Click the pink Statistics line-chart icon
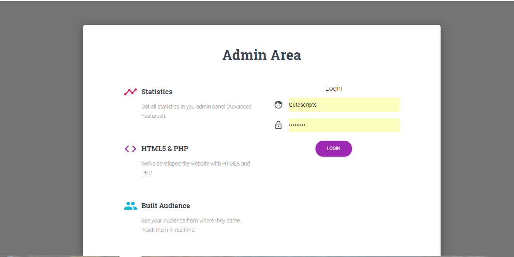The image size is (514, 257). 131,92
